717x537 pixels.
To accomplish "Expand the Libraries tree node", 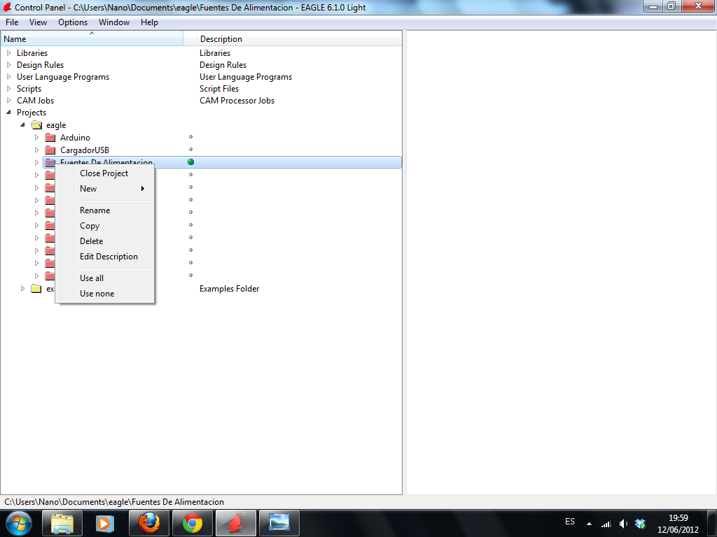I will tap(8, 53).
